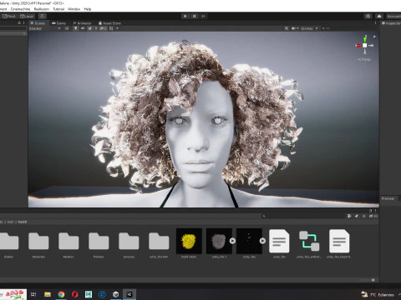401x300 pixels.
Task: Click the Project search-by-label tag icon
Action: coord(357,216)
